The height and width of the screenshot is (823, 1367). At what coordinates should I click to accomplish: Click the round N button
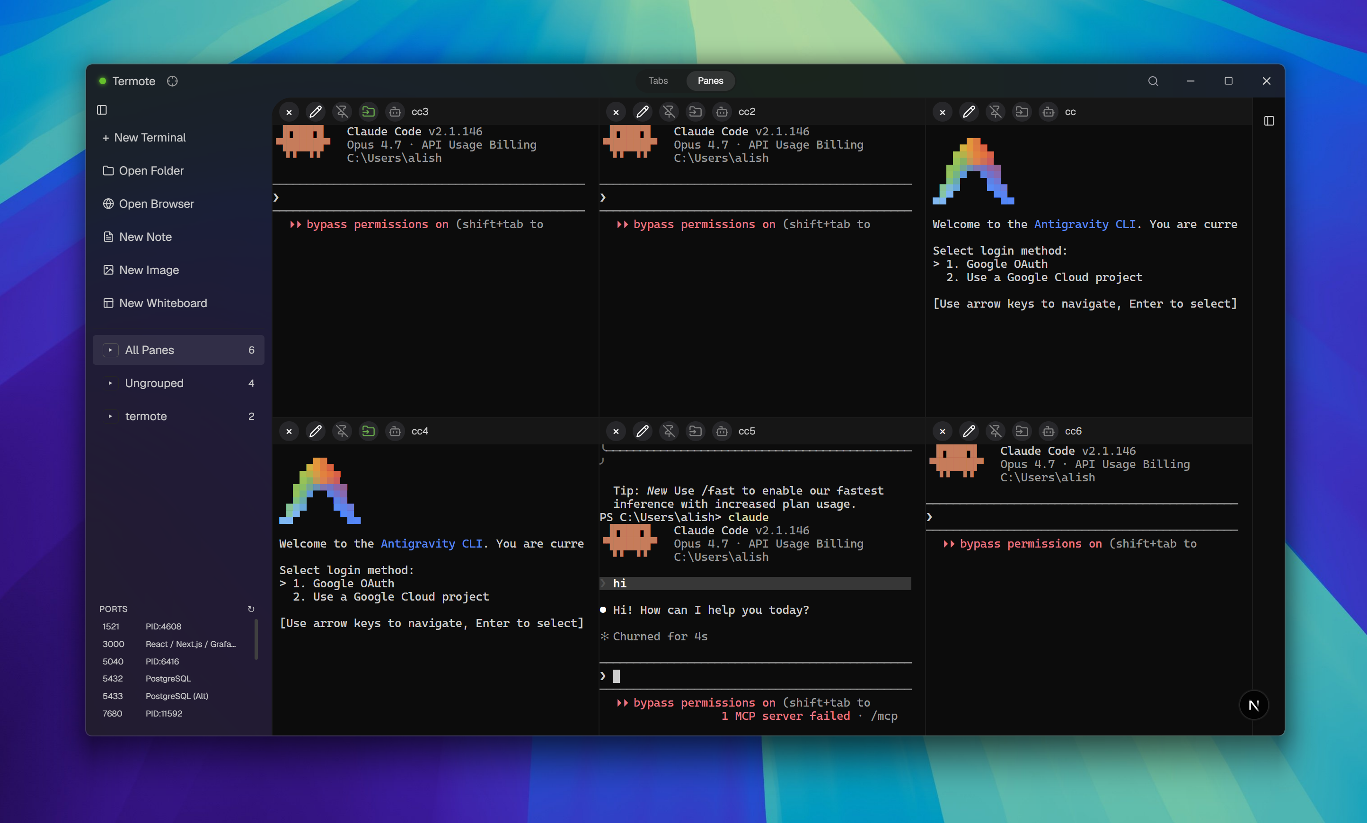[1253, 705]
